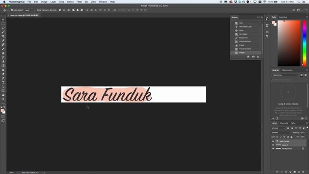Screen dimensions: 309x174
Task: Select the Lasso tool
Action: (x=3, y=28)
